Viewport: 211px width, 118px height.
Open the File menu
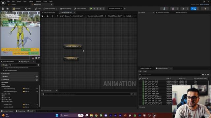click(x=8, y=1)
